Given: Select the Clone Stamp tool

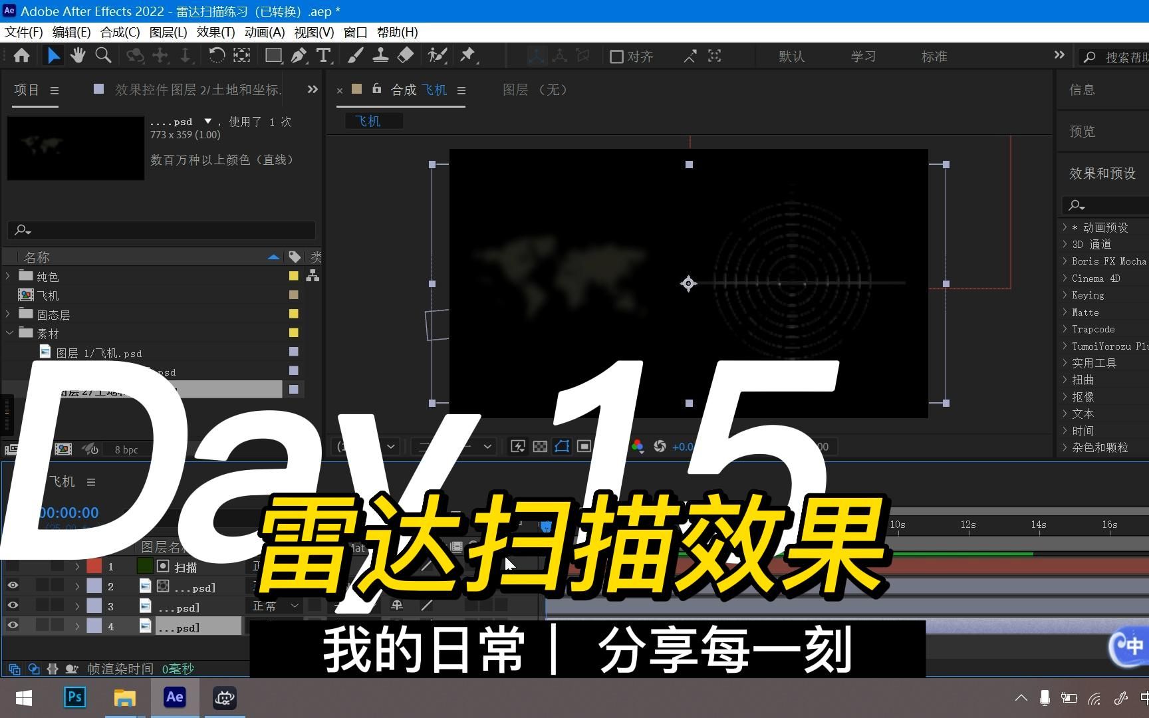Looking at the screenshot, I should coord(380,55).
